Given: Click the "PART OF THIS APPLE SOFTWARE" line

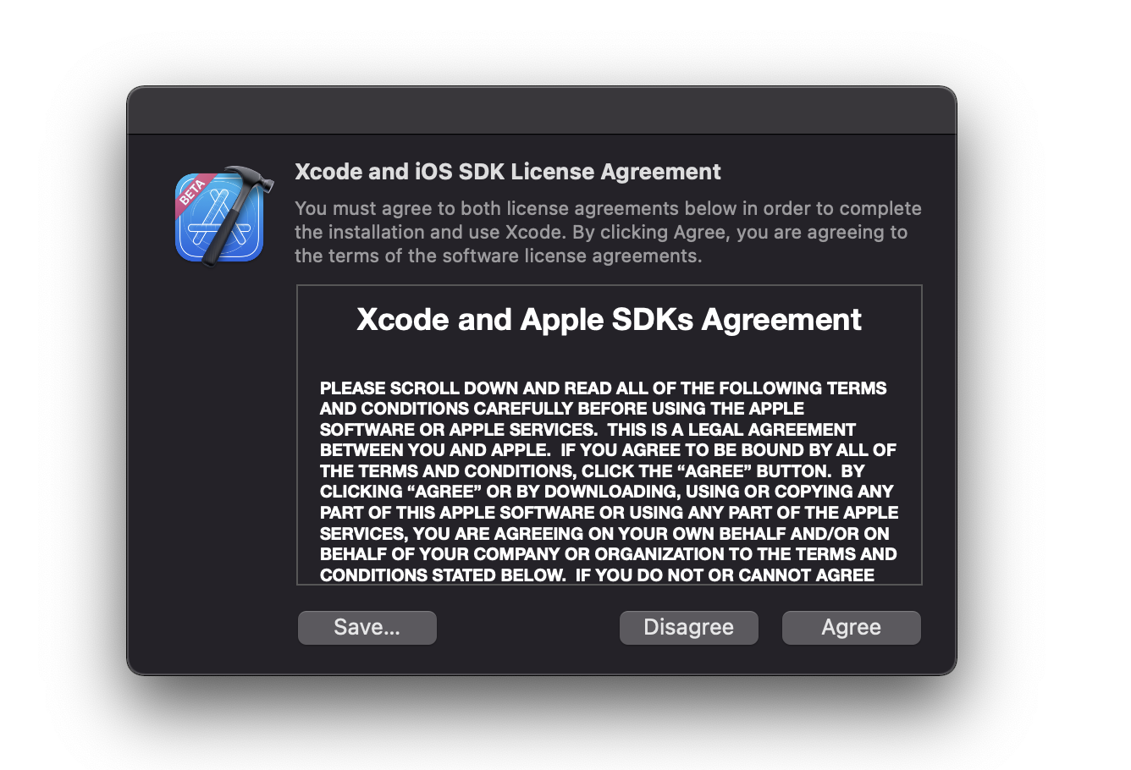Looking at the screenshot, I should point(609,513).
